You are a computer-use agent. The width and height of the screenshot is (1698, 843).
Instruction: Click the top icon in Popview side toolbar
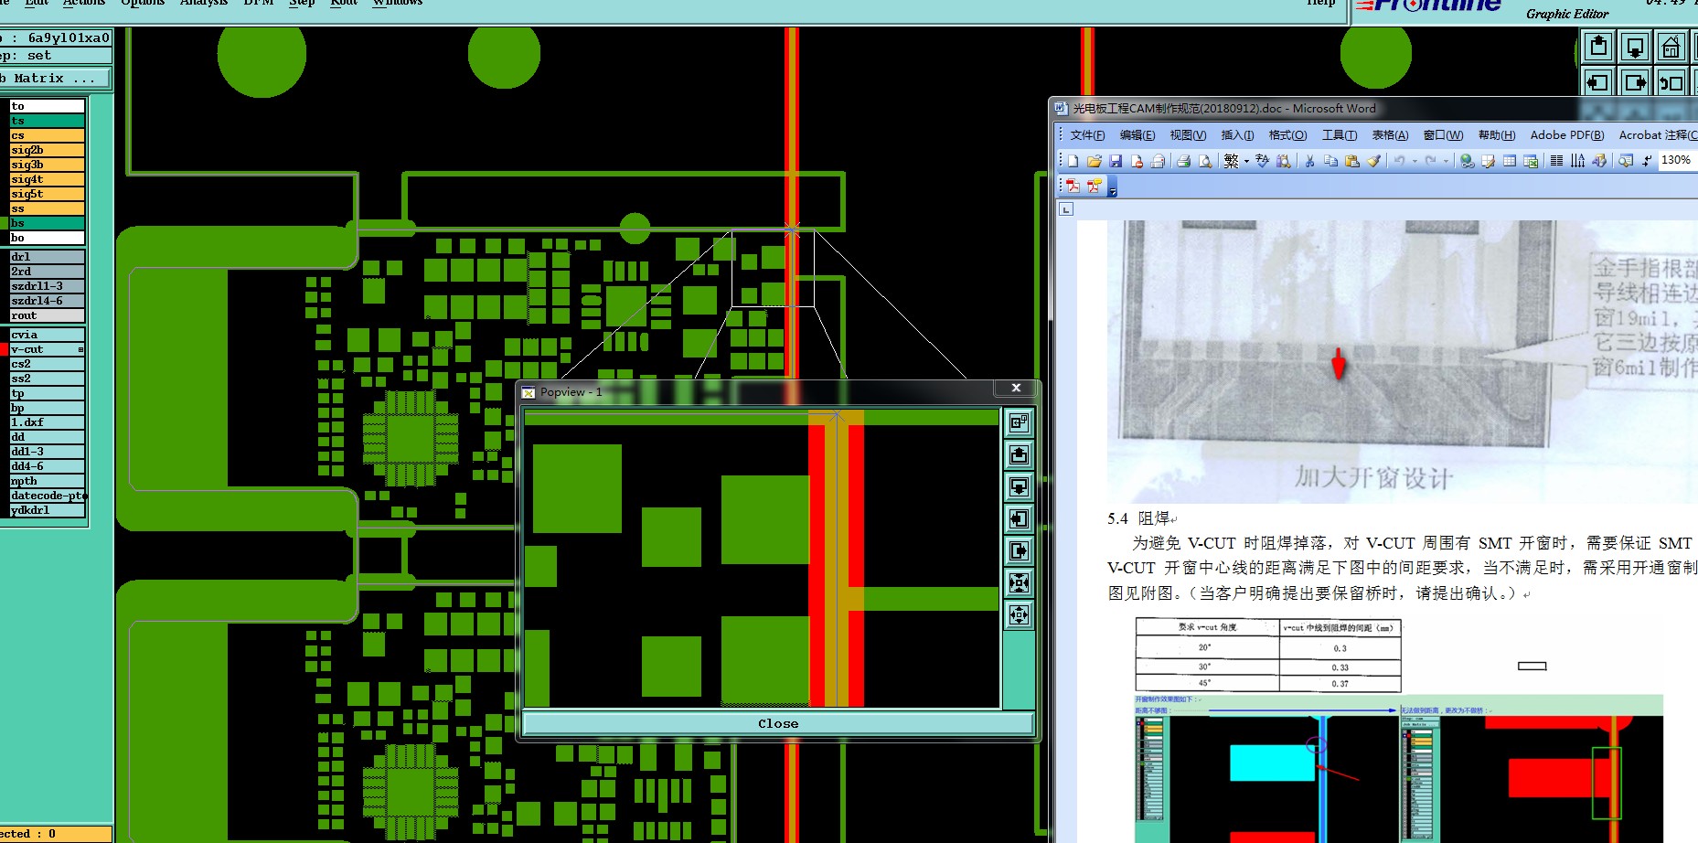pyautogui.click(x=1019, y=422)
